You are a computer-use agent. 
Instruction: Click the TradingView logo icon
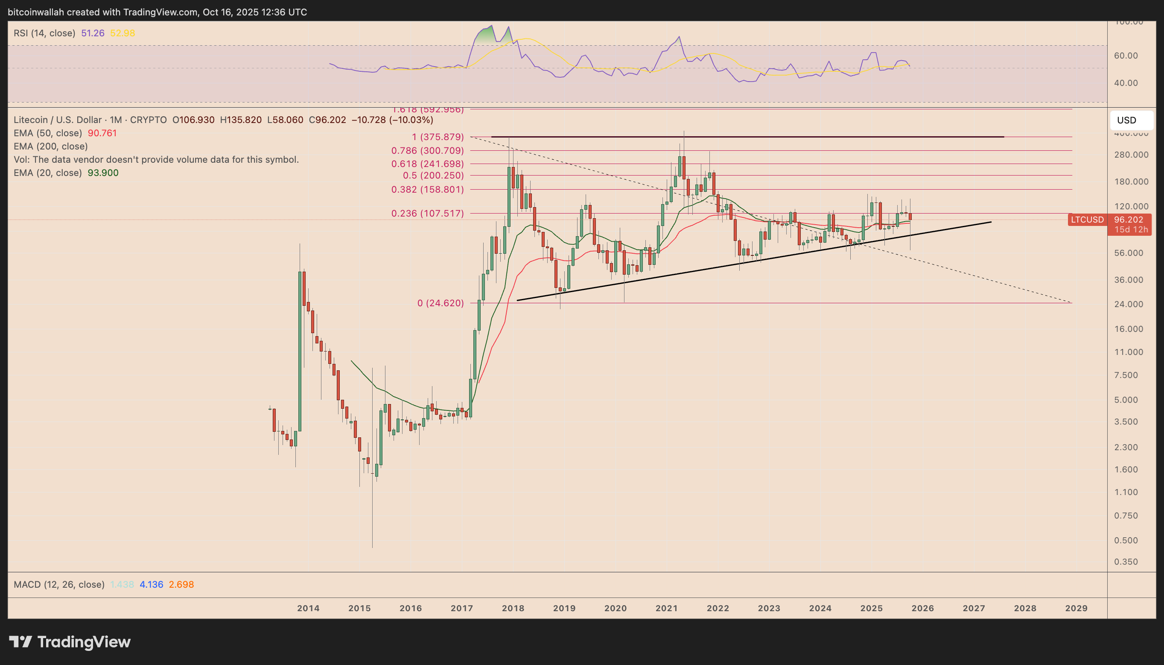(20, 642)
